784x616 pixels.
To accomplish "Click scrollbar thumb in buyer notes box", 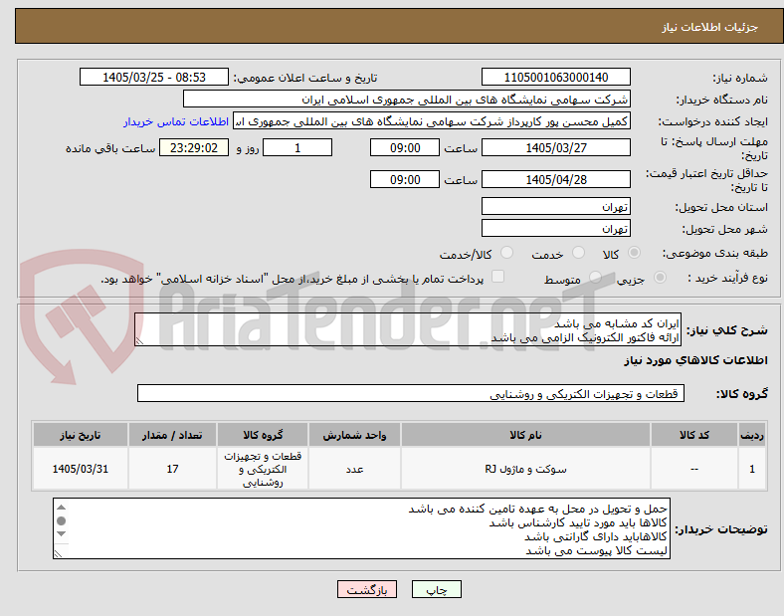I will point(61,521).
